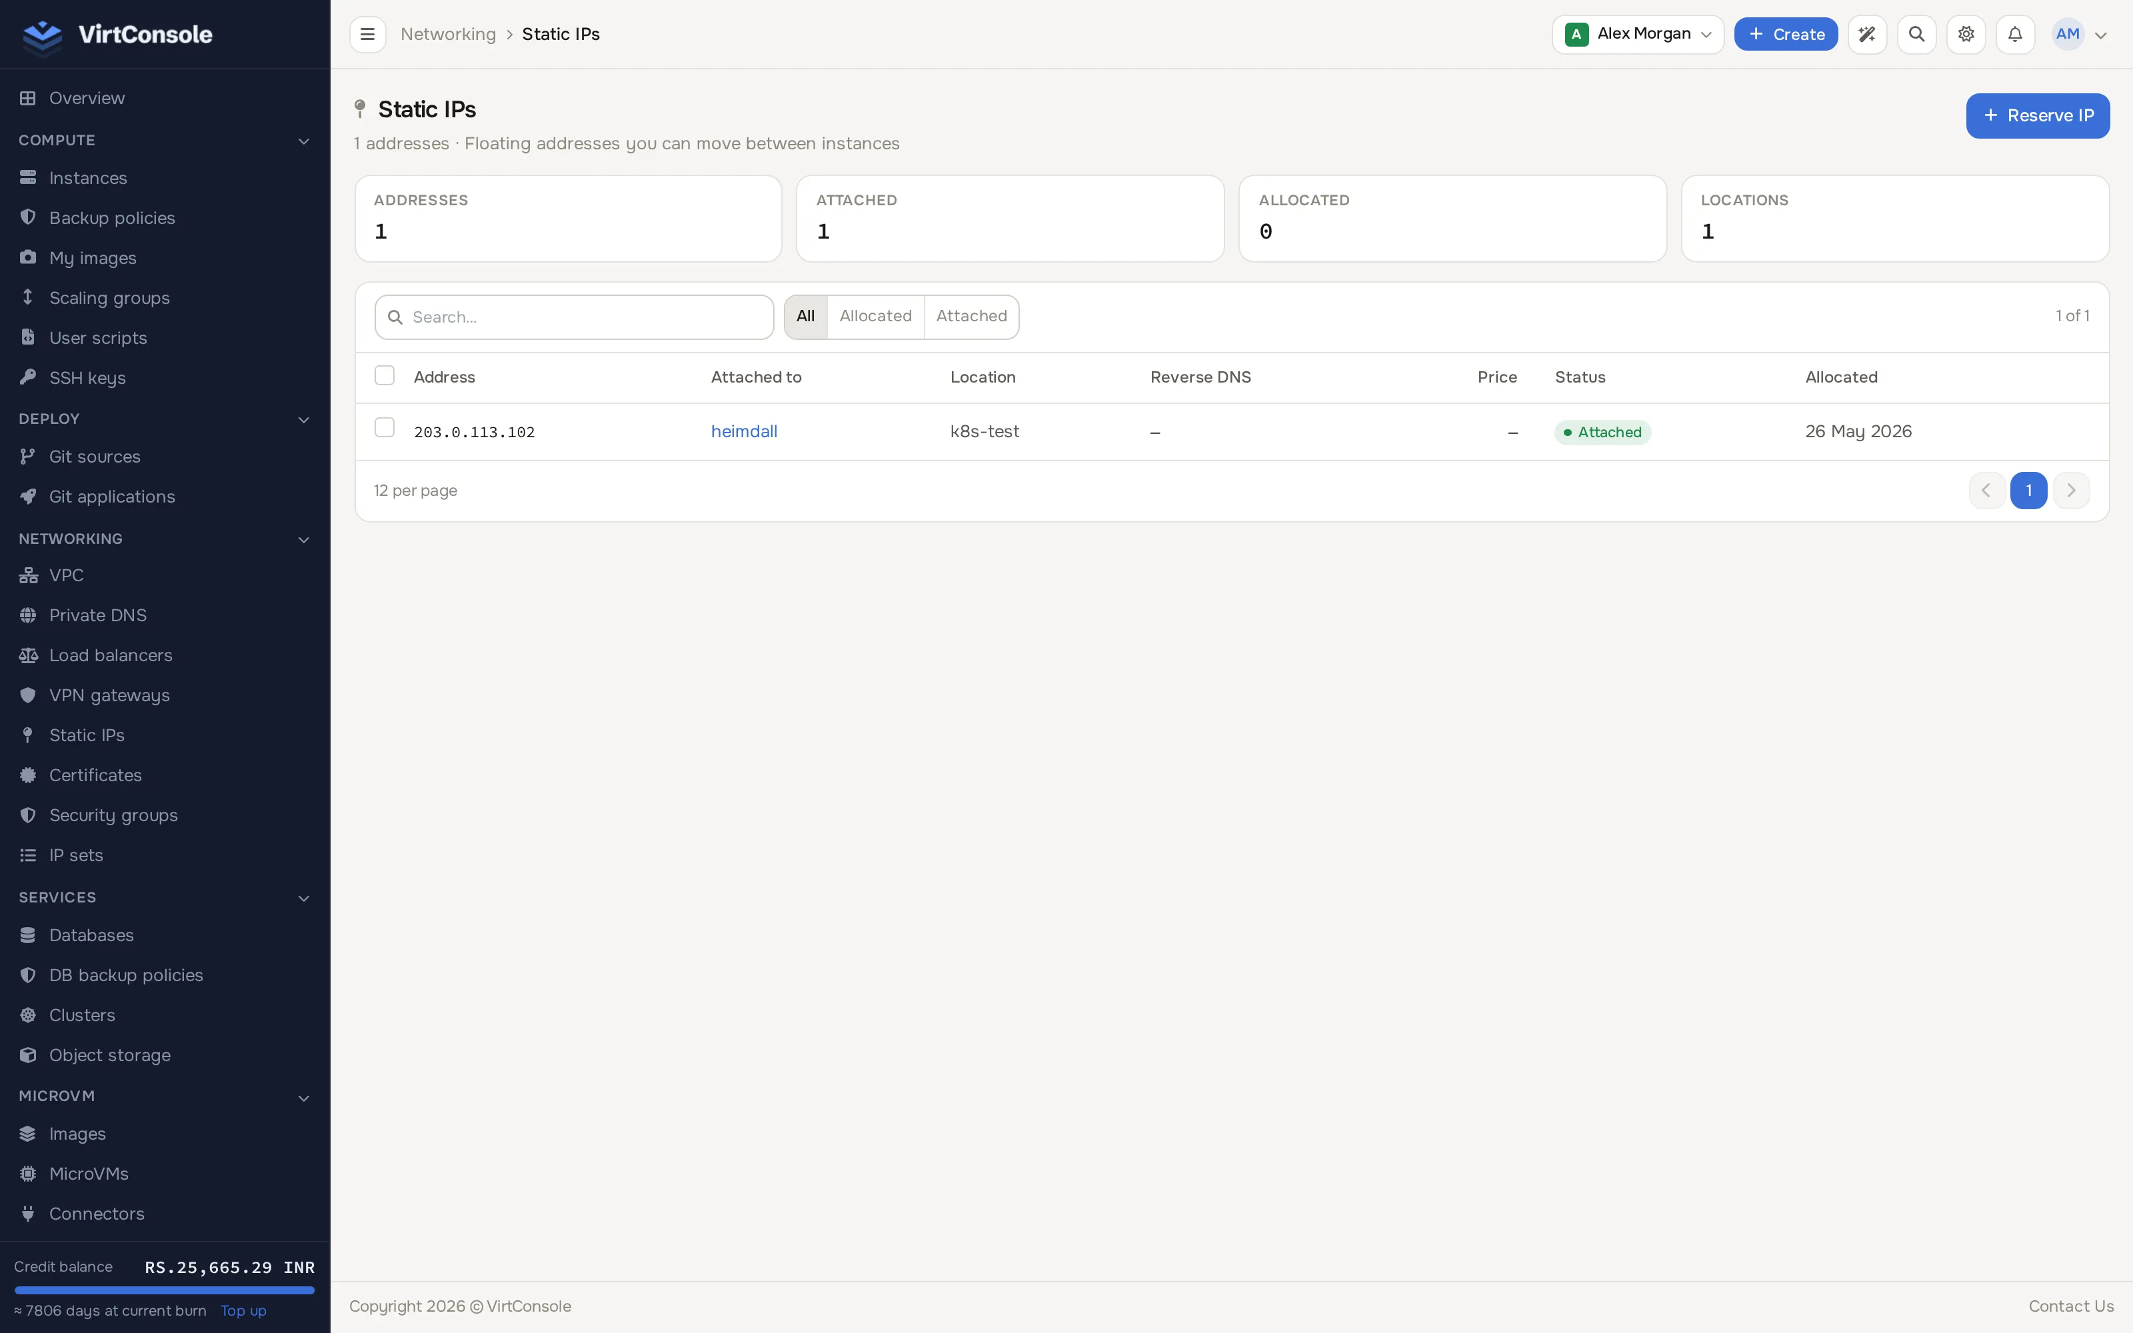Open My images camera item
This screenshot has width=2133, height=1333.
(165, 259)
